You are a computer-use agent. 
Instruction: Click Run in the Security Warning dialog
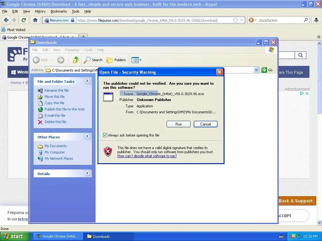[x=179, y=124]
